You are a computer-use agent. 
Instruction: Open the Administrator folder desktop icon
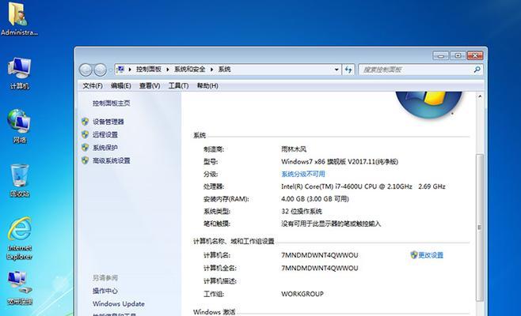[x=18, y=19]
